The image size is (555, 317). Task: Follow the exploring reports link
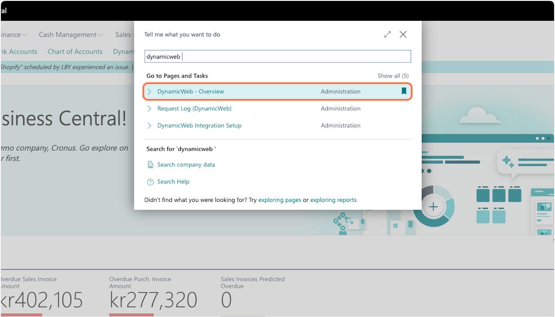tap(333, 200)
